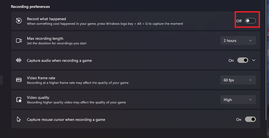Click the Video quality title text

(38, 98)
